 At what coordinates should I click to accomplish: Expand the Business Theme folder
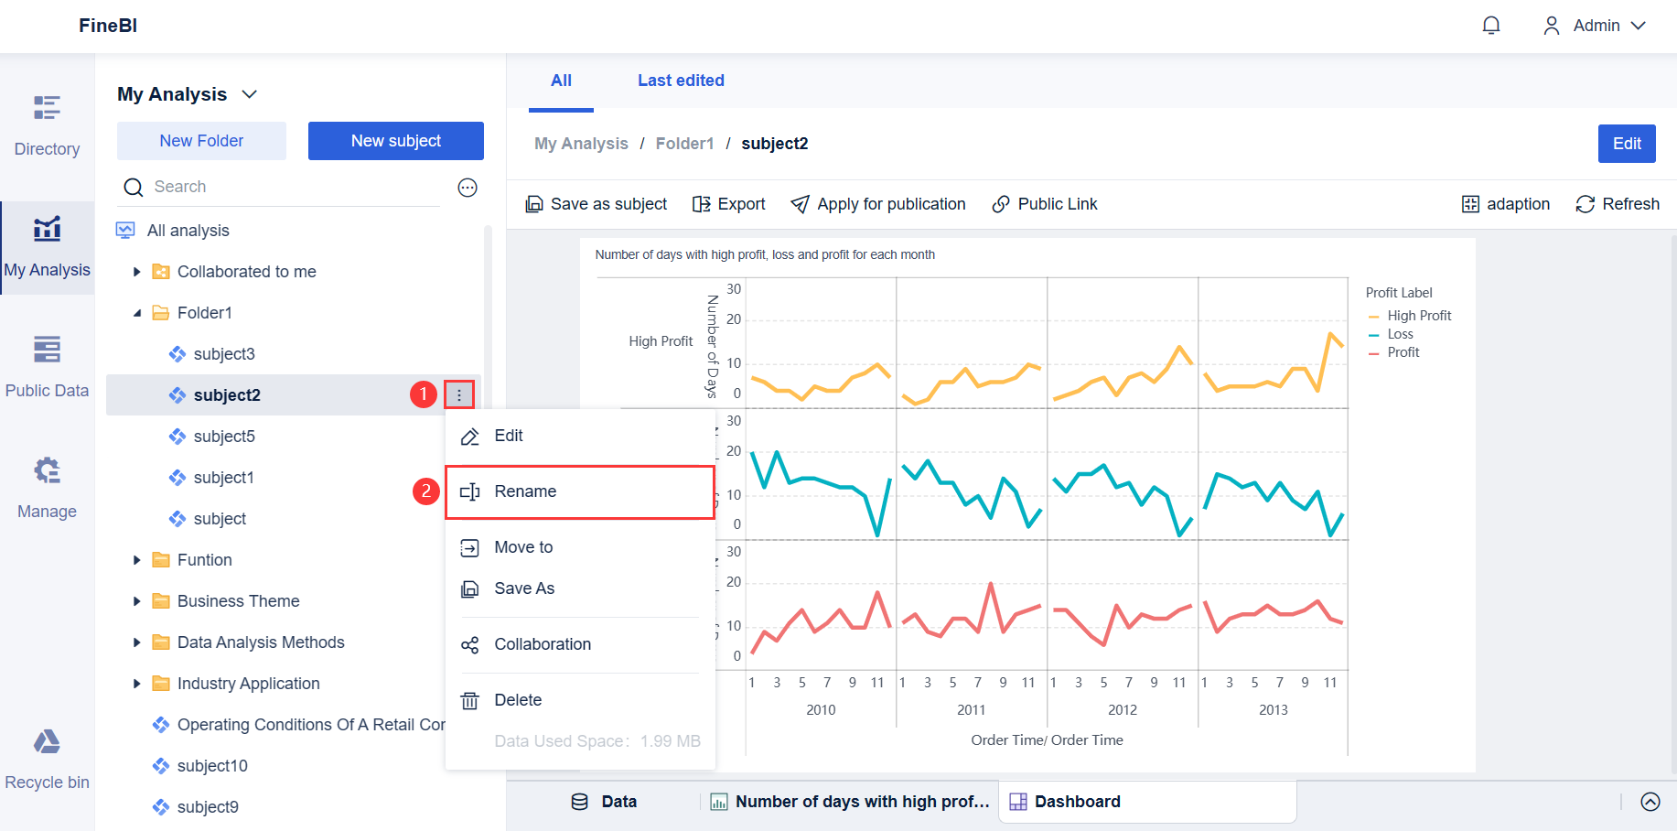tap(137, 601)
